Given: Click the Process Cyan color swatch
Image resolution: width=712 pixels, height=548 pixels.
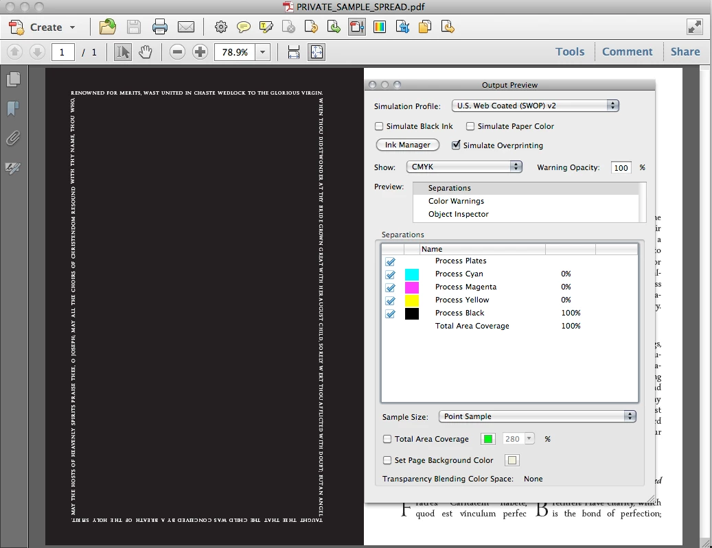Looking at the screenshot, I should (x=412, y=274).
